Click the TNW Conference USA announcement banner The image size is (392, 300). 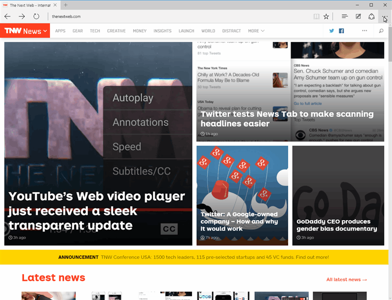pos(194,257)
